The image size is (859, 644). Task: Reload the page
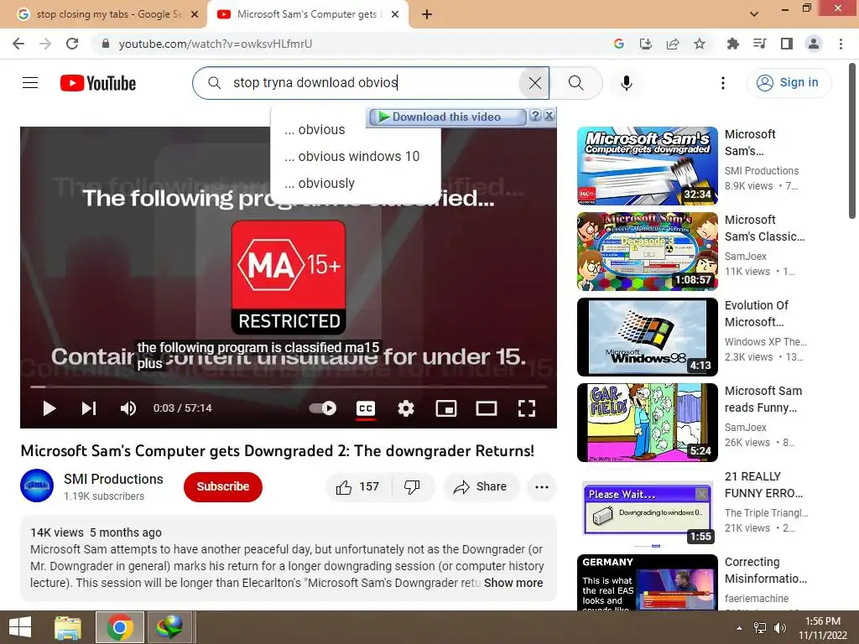point(72,44)
